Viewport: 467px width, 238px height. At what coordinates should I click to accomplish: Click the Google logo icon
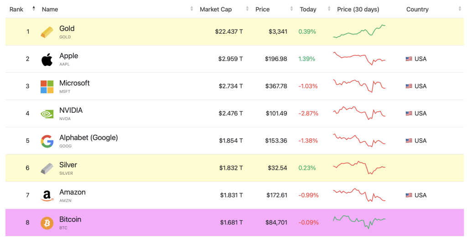click(x=47, y=141)
